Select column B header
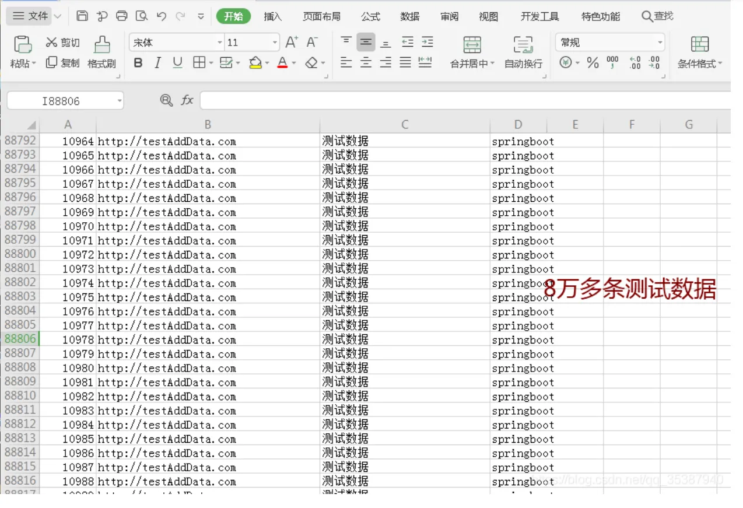743x508 pixels. pos(208,124)
